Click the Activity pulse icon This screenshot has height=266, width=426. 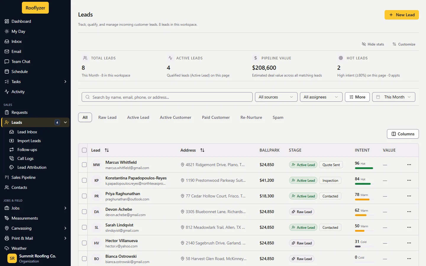(7, 92)
